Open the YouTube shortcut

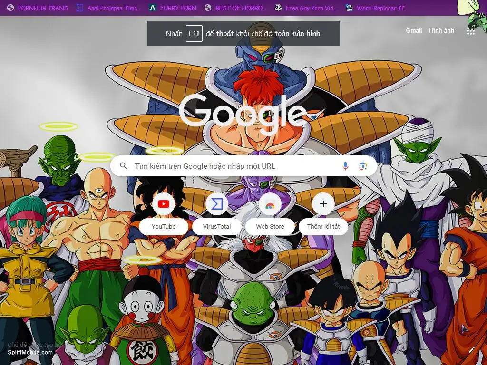(x=164, y=214)
